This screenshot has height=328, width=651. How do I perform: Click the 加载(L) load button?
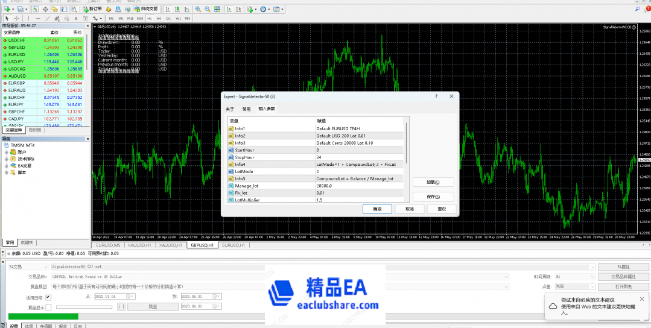pos(433,182)
